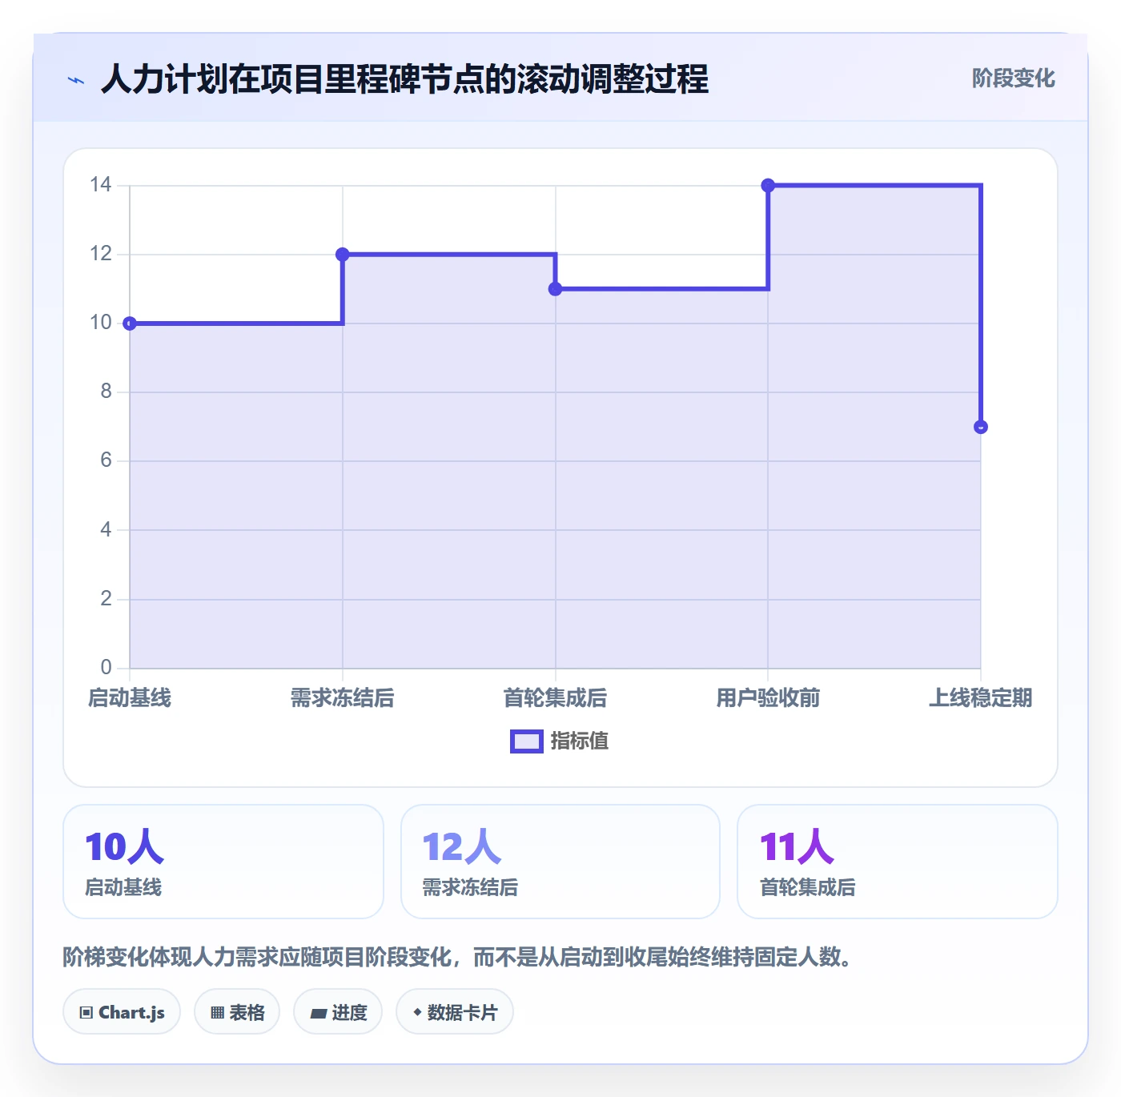Click the data point at 启动基线 on the chart
Image resolution: width=1121 pixels, height=1097 pixels.
coord(130,323)
